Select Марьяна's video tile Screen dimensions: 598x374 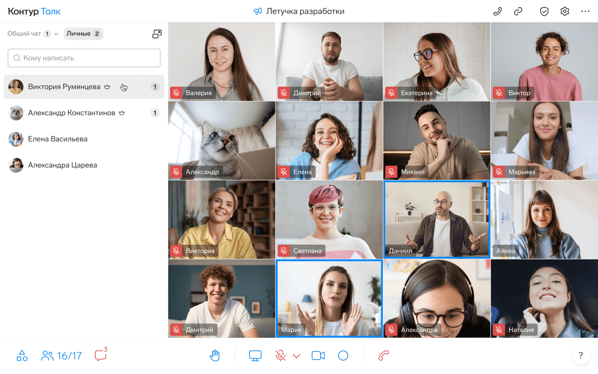[544, 141]
